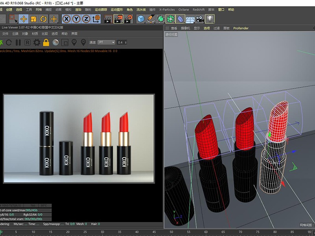Select the Live Selection tool
The image size is (315, 236).
point(13,19)
